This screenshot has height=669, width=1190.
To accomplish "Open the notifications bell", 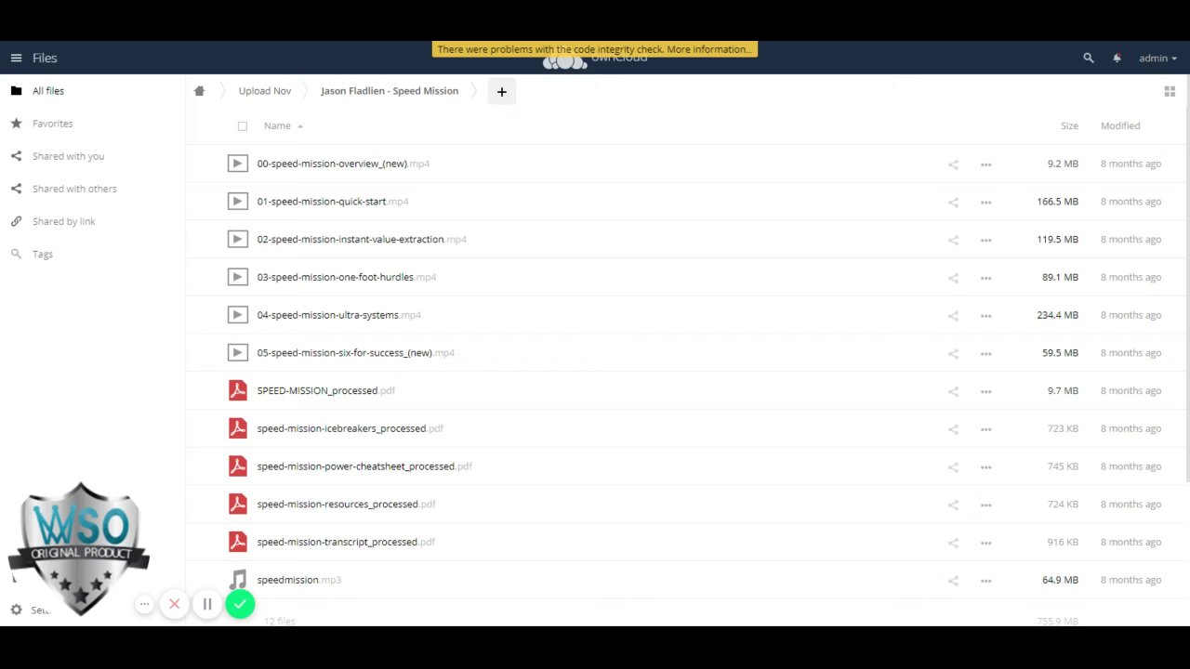I will [1117, 58].
